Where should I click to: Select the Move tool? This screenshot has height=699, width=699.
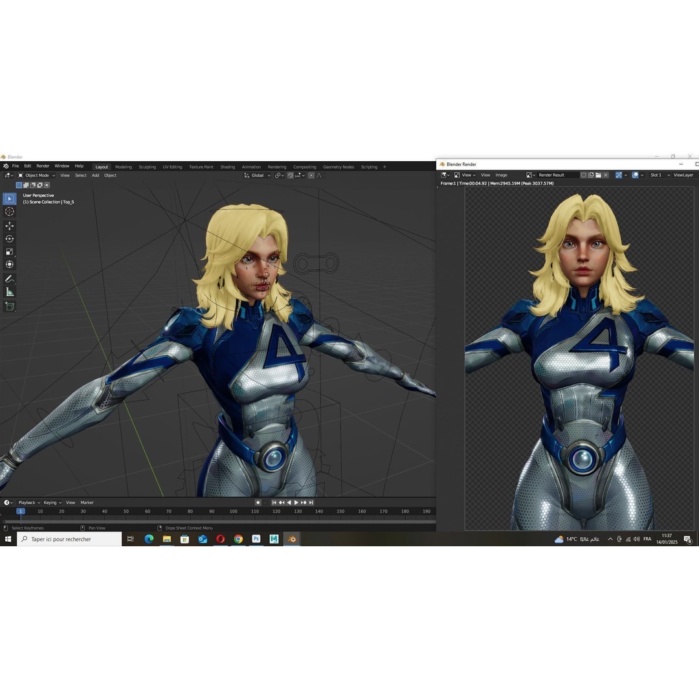[9, 226]
